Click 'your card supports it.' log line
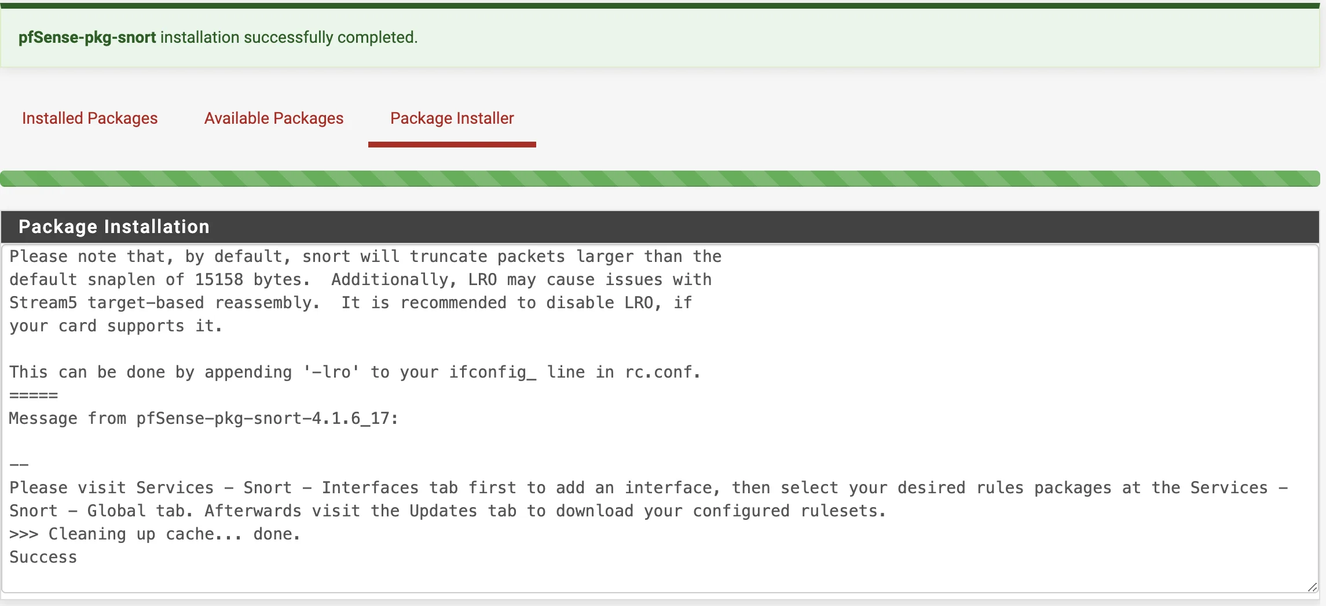The width and height of the screenshot is (1326, 606). (x=116, y=326)
